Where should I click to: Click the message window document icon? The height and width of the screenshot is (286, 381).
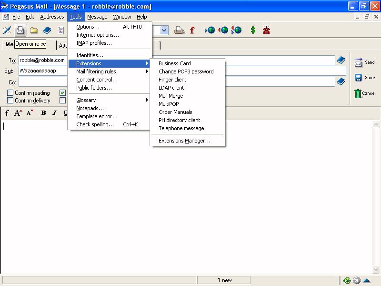point(6,17)
